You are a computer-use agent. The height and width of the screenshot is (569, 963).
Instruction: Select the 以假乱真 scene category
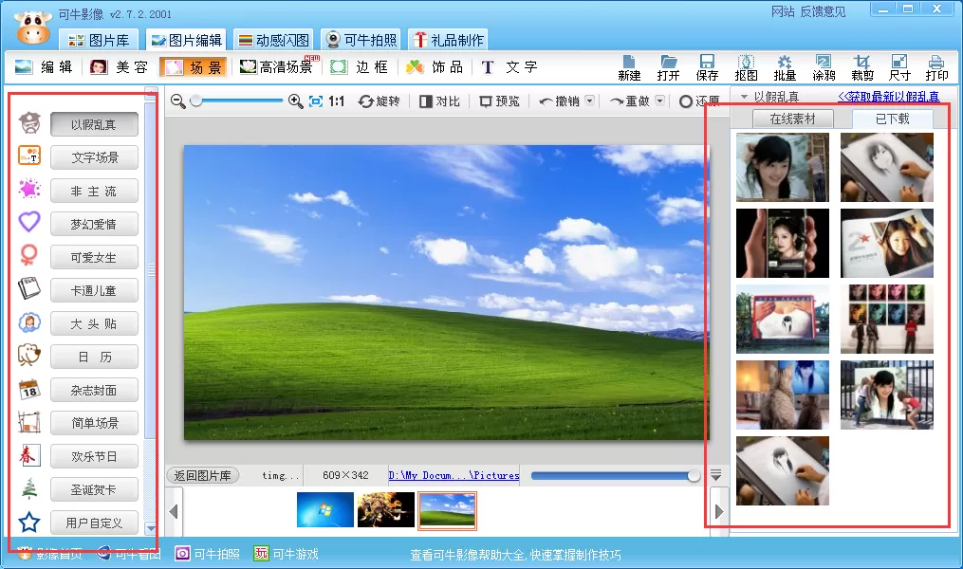[x=94, y=124]
